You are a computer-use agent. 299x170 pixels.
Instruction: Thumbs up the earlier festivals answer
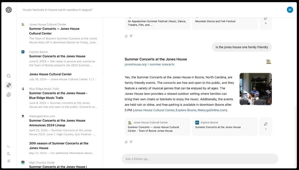pos(126,36)
